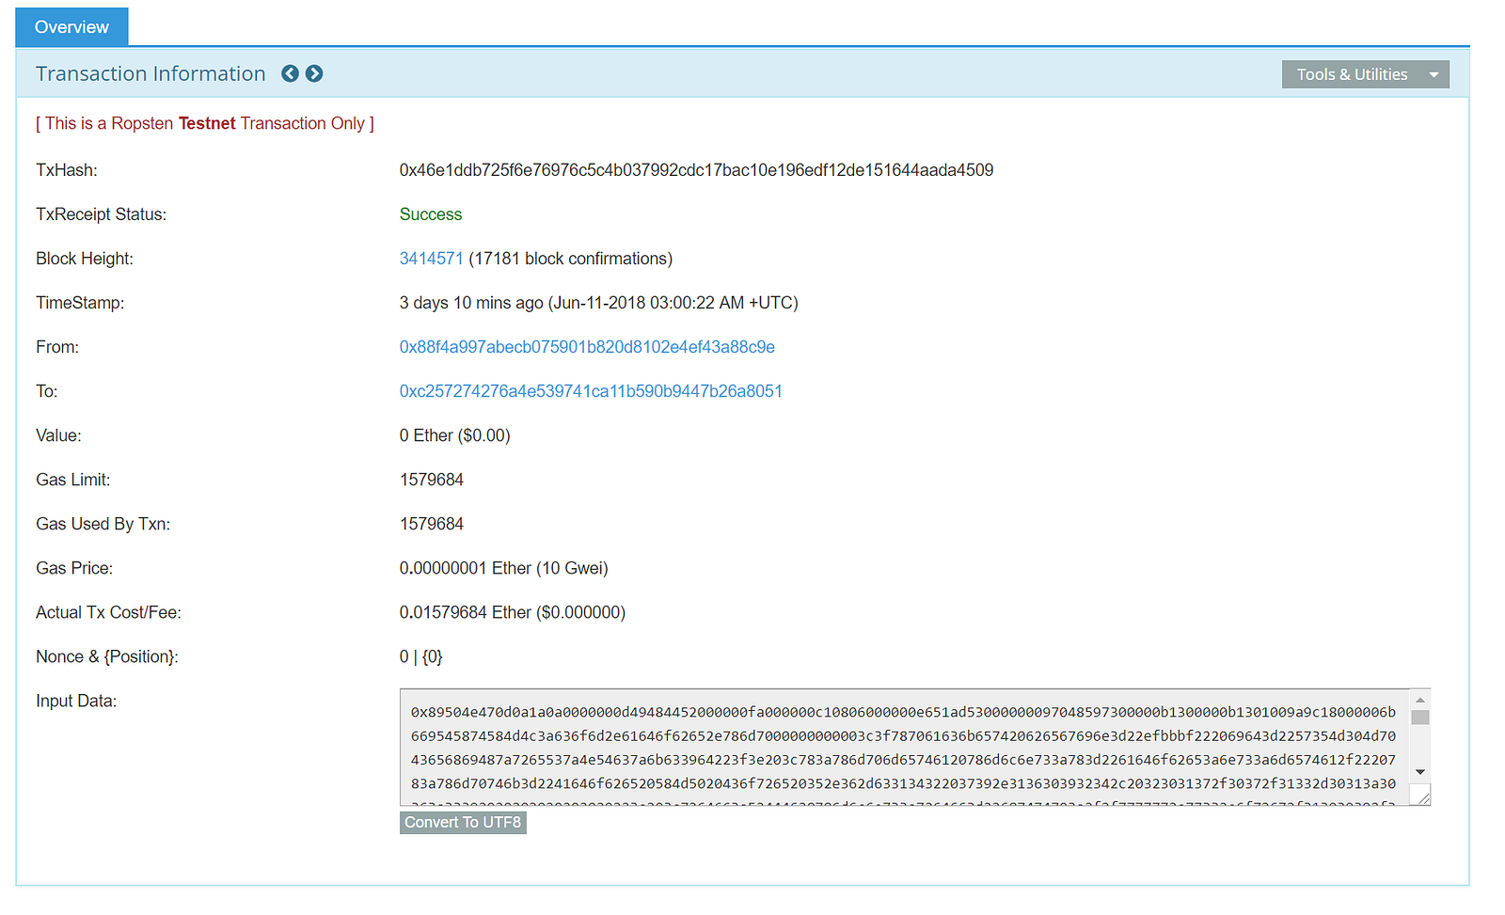1505x915 pixels.
Task: Click the 'Gas Used By Txn:' label
Action: pos(103,524)
